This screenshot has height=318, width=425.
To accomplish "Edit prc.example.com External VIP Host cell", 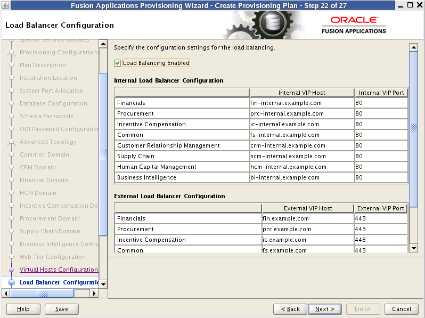I will click(308, 229).
